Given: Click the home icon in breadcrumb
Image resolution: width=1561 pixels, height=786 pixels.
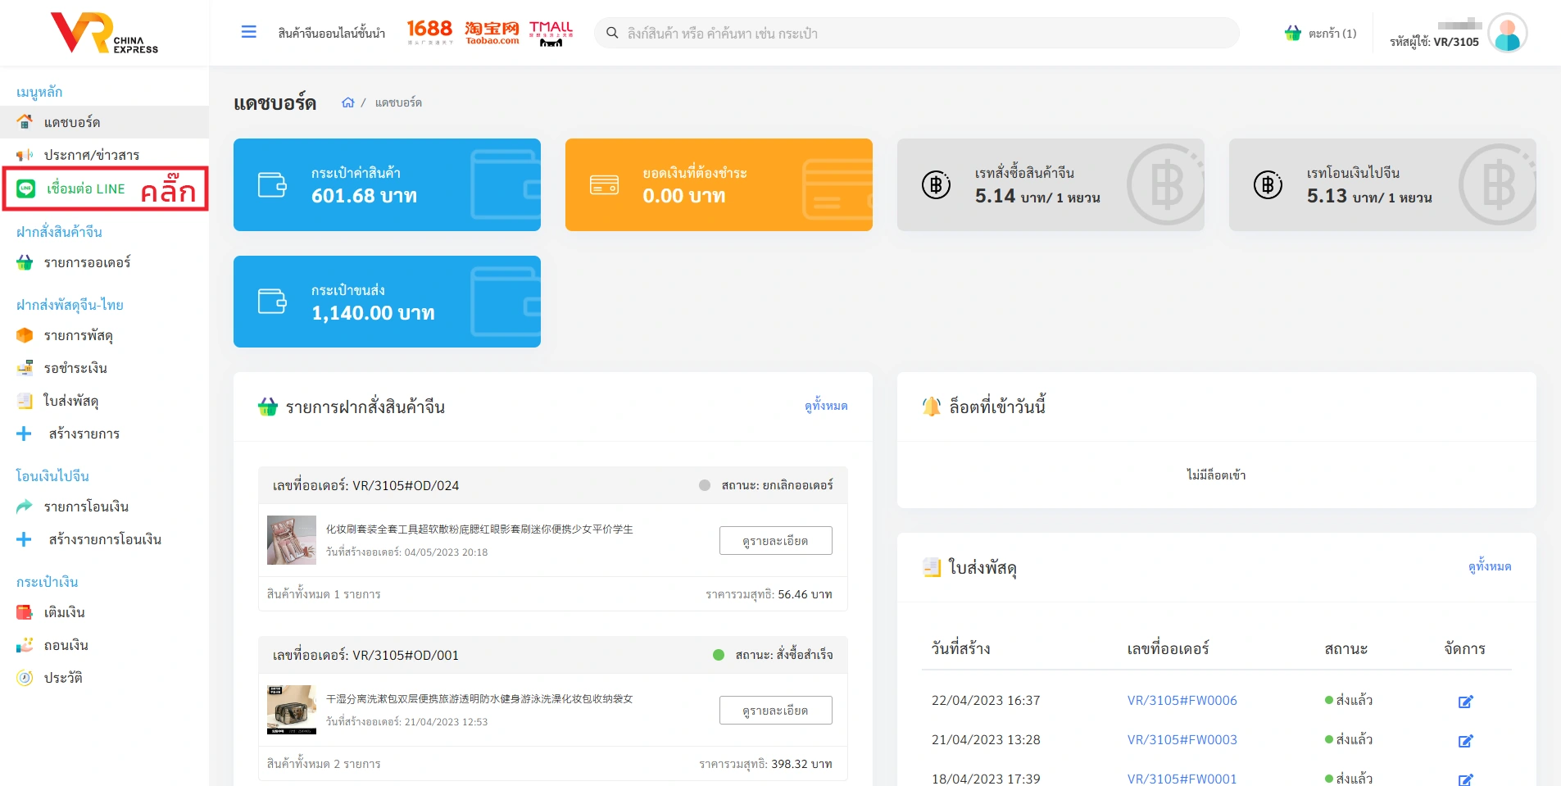Looking at the screenshot, I should pyautogui.click(x=348, y=102).
